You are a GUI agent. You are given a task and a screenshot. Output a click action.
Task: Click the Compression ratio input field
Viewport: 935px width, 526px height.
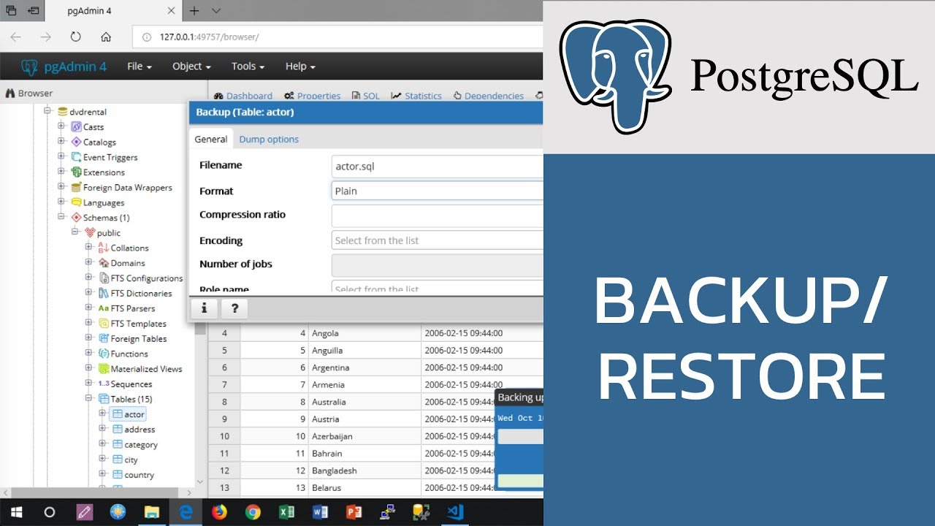(x=438, y=216)
